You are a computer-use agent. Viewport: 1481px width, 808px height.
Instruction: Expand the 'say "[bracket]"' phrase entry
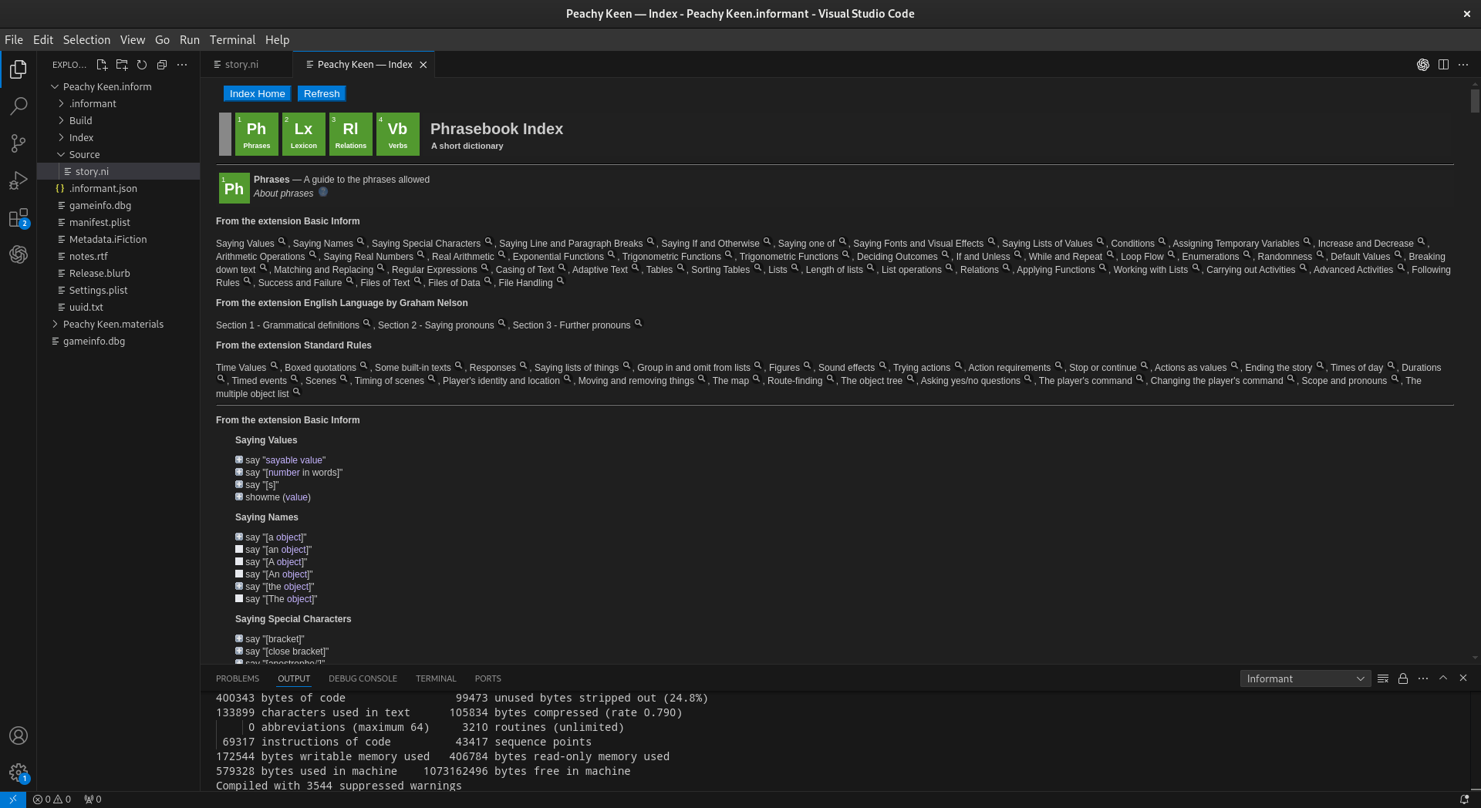(239, 638)
